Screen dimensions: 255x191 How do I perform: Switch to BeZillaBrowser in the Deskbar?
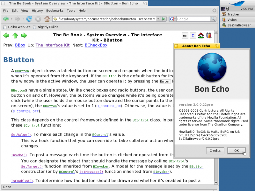tap(237, 25)
